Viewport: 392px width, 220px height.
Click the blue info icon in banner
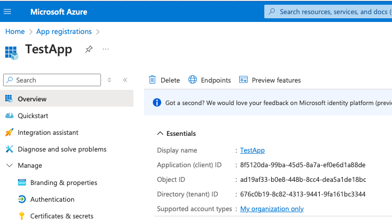coord(157,102)
